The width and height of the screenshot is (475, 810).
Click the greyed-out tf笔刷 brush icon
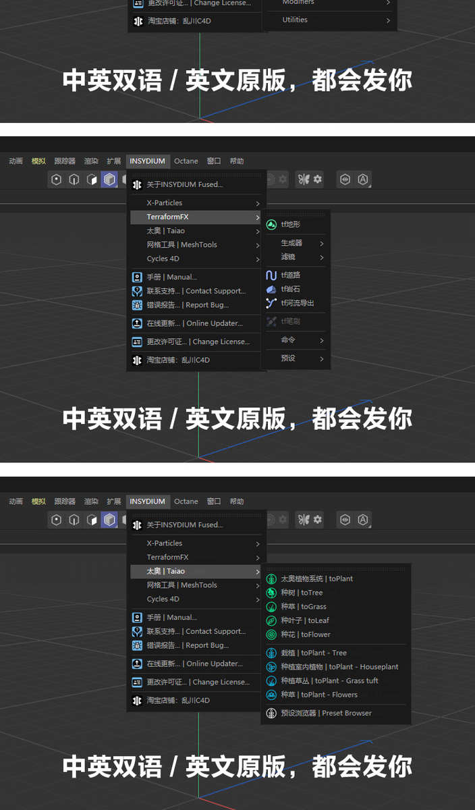[271, 321]
